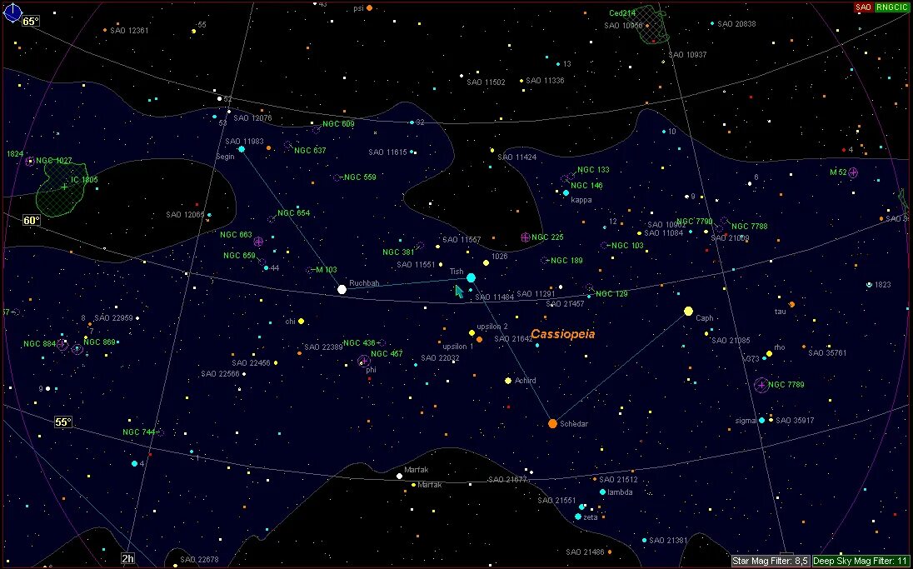Click the NGC 559 label
The image size is (913, 569).
pyautogui.click(x=361, y=177)
